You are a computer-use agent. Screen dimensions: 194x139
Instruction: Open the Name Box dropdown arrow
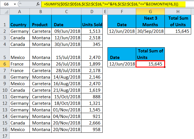(15, 4)
